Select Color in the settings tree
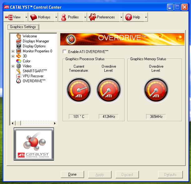Viewport: 191px width, 184px height. tap(26, 61)
